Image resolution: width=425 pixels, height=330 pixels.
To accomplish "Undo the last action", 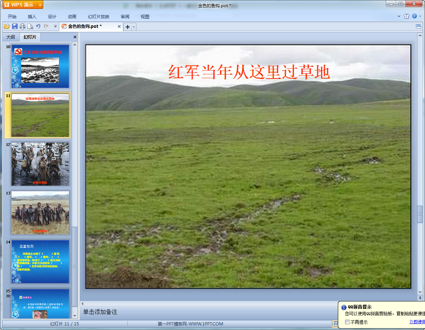I will 38,26.
